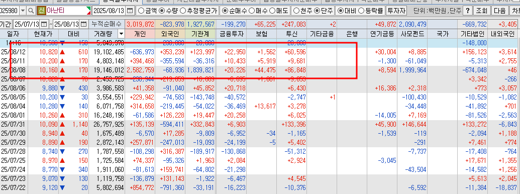Open calendar picker beside 2025/08/13 date

(130, 11)
